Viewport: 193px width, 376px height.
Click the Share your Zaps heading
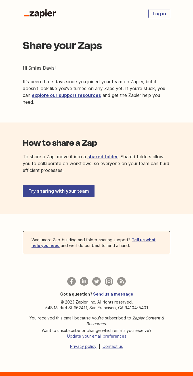pos(62,45)
